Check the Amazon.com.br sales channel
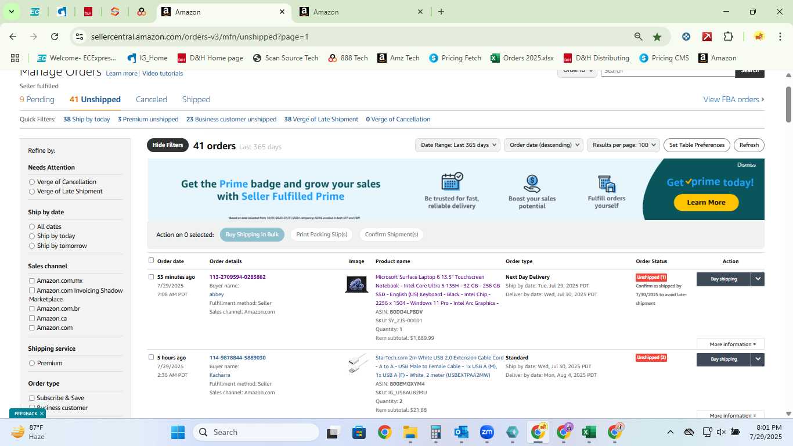 tap(32, 308)
